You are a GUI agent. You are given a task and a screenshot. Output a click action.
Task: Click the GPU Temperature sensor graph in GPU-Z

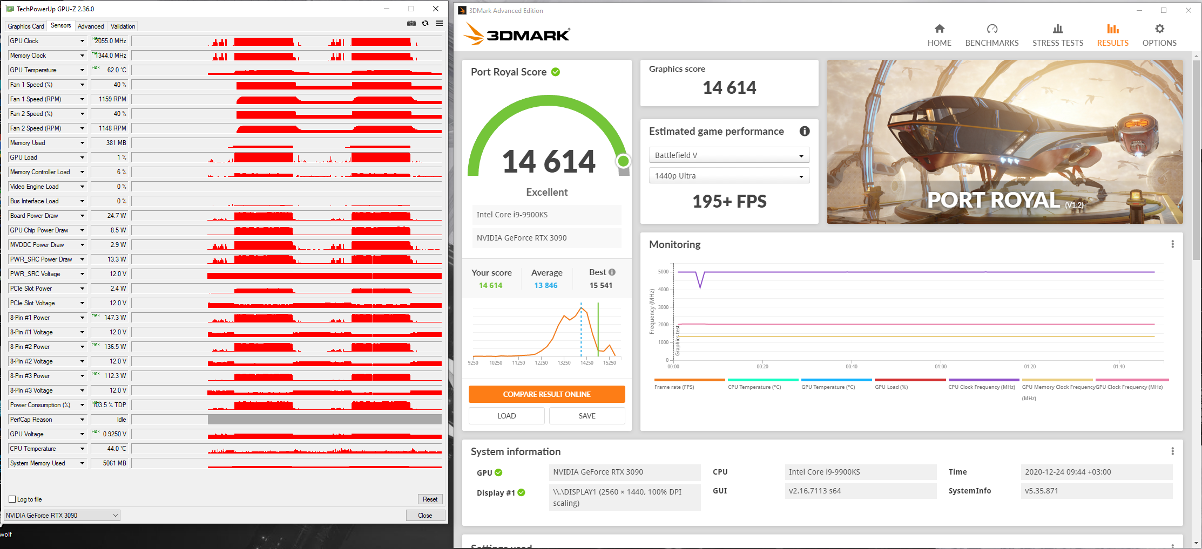pos(287,70)
